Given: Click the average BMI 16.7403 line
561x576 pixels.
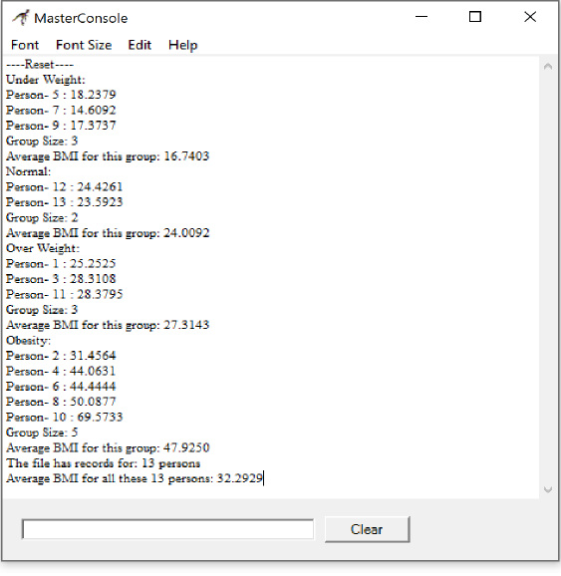Looking at the screenshot, I should [x=108, y=156].
